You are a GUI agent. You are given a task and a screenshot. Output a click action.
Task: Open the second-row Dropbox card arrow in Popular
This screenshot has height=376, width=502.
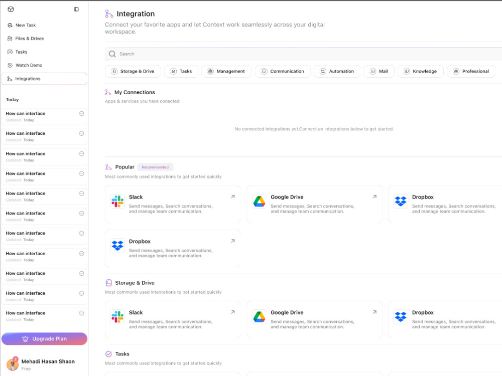233,241
